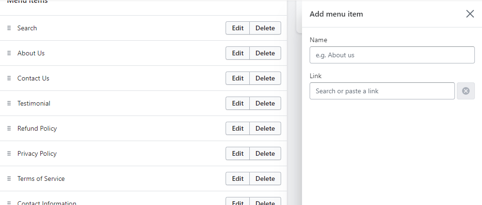Click the Refund Policy drag handle
Image resolution: width=482 pixels, height=205 pixels.
pos(9,128)
